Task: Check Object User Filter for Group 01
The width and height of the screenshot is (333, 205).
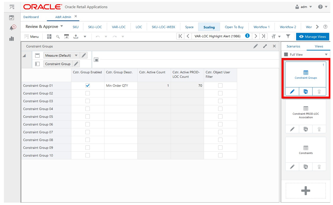Action: tap(220, 86)
